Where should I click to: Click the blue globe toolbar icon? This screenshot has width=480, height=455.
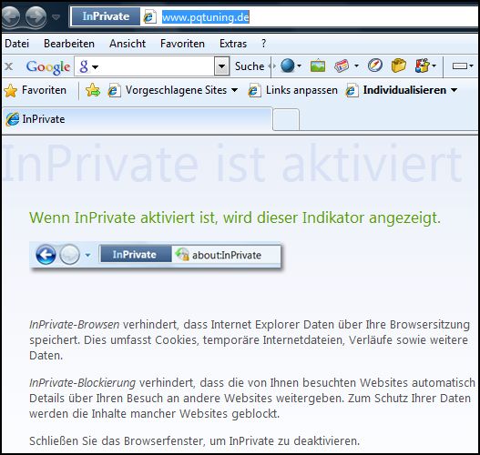[288, 66]
